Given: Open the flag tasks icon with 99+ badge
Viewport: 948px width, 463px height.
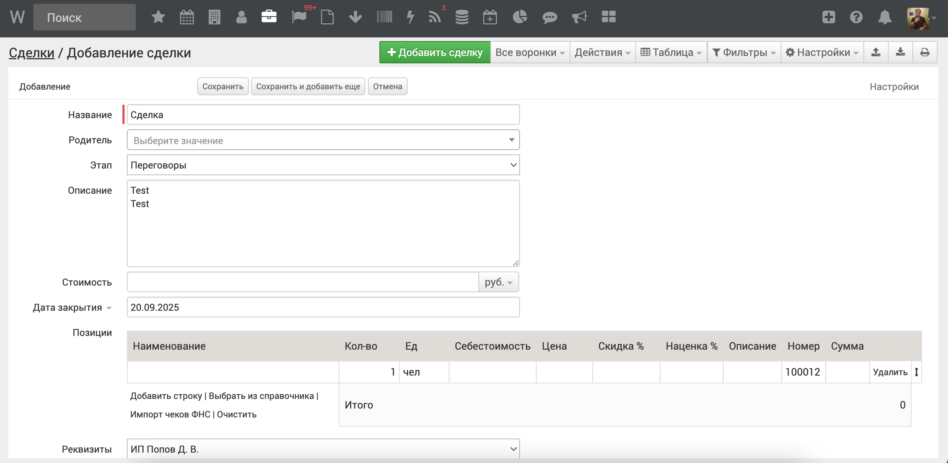Looking at the screenshot, I should click(299, 17).
